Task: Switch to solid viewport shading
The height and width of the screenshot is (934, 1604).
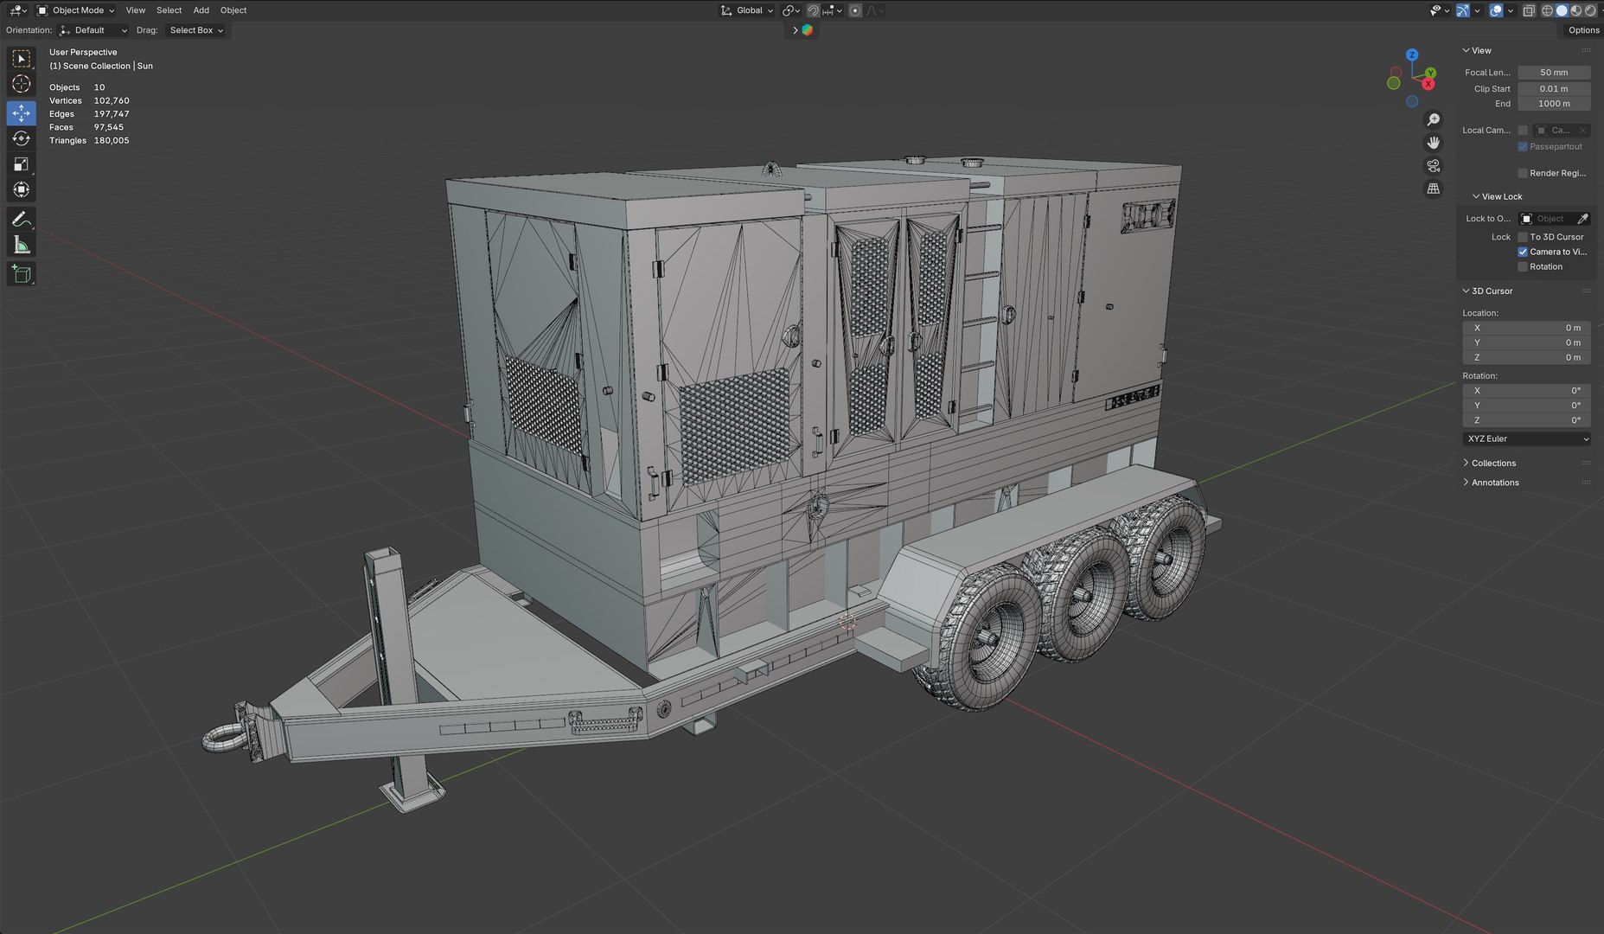Action: [1562, 10]
